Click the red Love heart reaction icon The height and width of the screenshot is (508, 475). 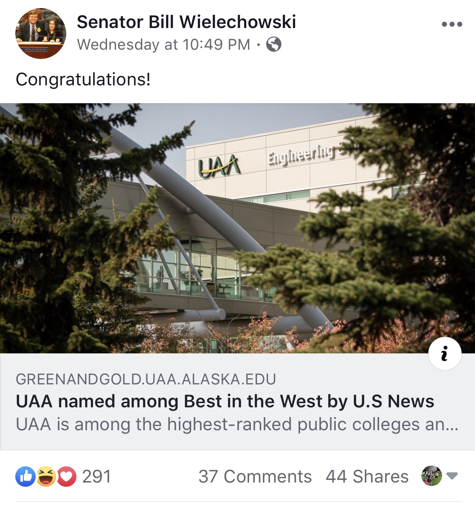tap(67, 476)
